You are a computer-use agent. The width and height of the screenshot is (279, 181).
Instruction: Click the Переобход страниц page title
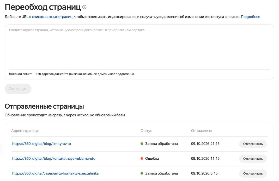click(43, 7)
